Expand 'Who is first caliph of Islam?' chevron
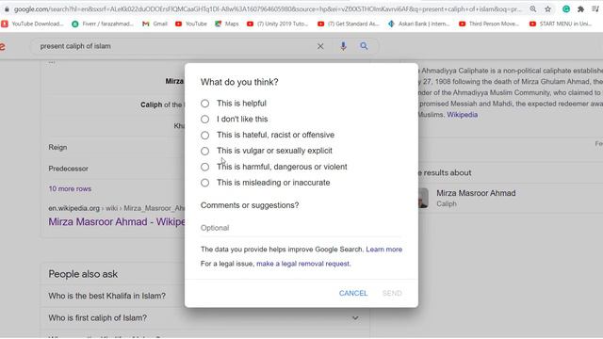Screen dimensions: 603x339 click(x=355, y=318)
